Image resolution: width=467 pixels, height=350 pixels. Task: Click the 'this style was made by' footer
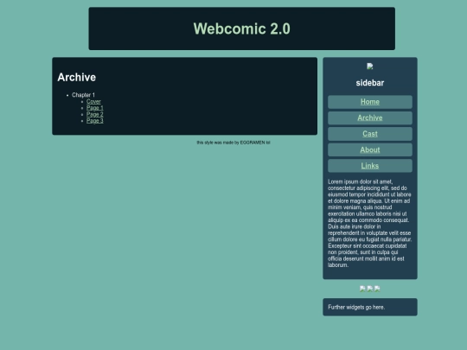click(x=233, y=143)
